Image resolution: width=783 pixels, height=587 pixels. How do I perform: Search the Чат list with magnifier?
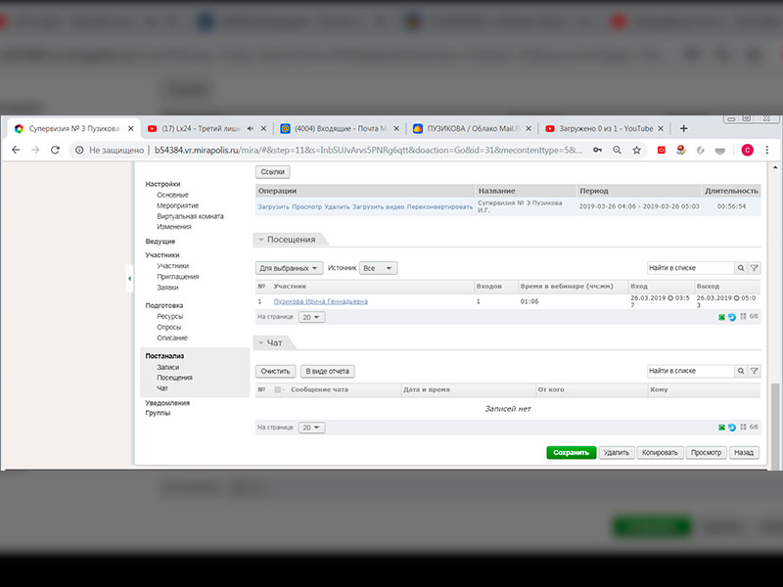(741, 371)
